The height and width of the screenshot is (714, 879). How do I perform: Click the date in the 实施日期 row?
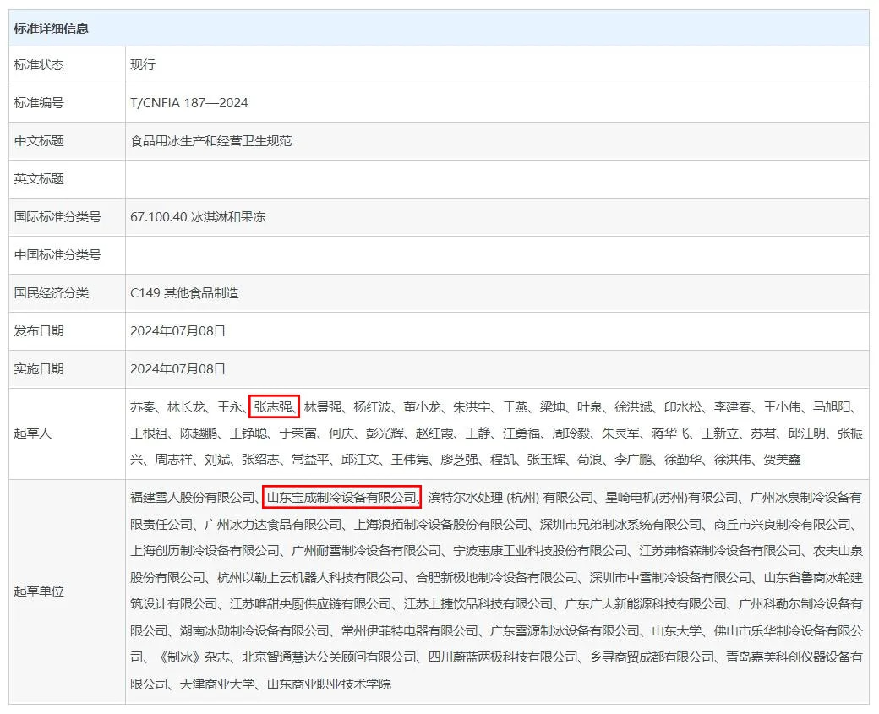(x=178, y=369)
